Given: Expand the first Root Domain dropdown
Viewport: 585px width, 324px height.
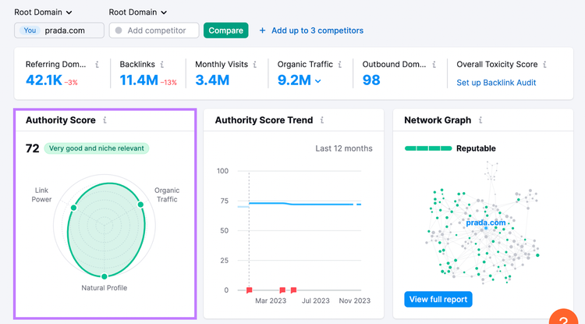Looking at the screenshot, I should [x=43, y=12].
